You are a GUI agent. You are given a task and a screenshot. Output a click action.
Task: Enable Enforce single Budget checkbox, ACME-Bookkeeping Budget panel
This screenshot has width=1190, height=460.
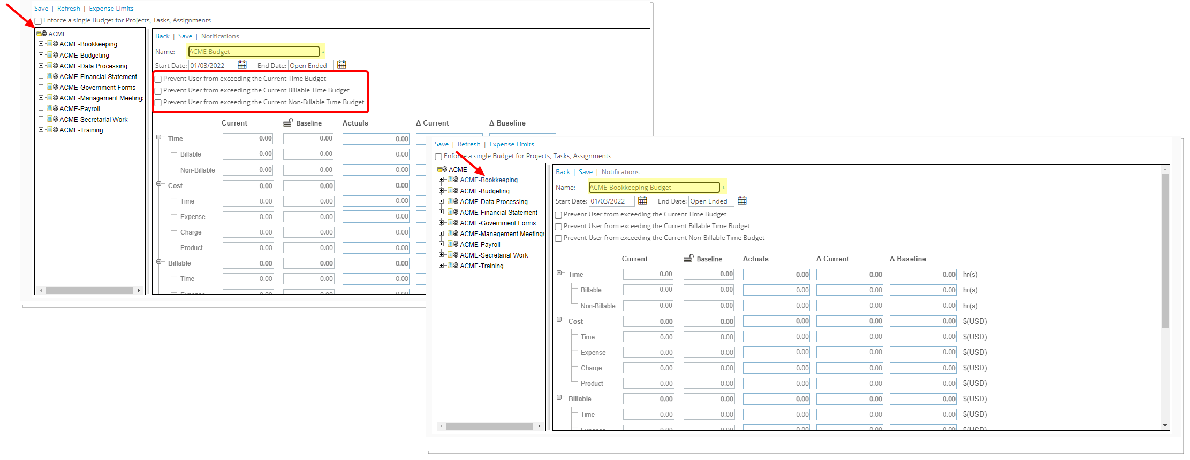click(x=438, y=157)
